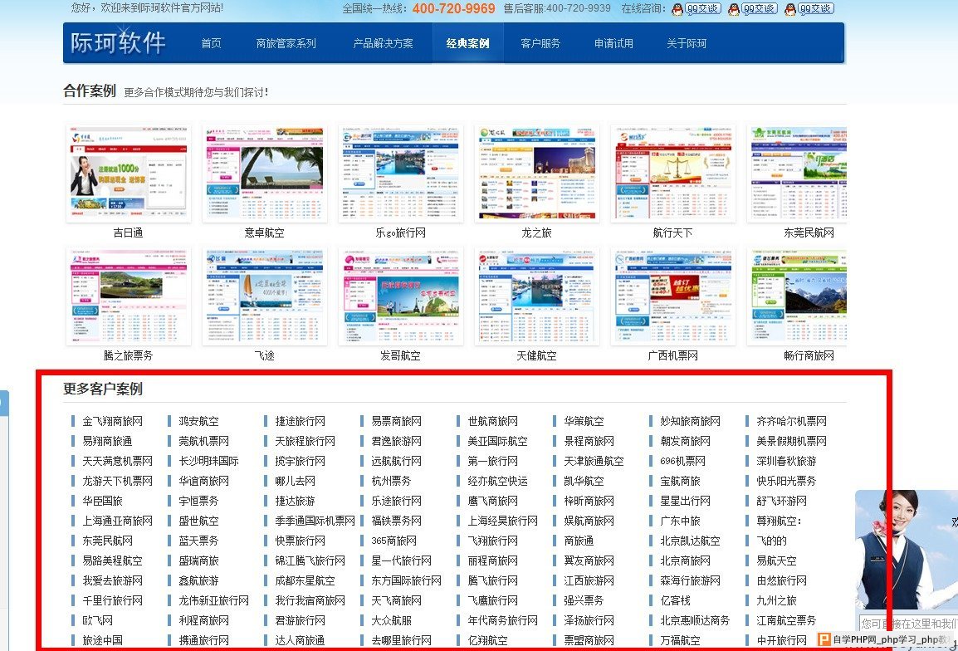The height and width of the screenshot is (651, 958).
Task: Open the 吉日通 case thumbnail
Action: coord(129,173)
